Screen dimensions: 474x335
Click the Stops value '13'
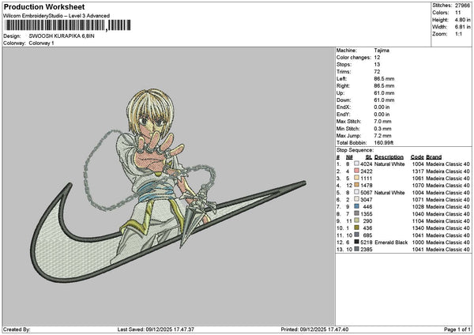[377, 65]
